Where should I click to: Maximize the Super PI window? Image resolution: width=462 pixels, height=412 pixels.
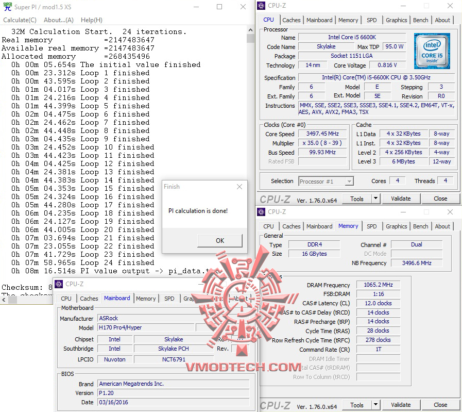coord(219,7)
